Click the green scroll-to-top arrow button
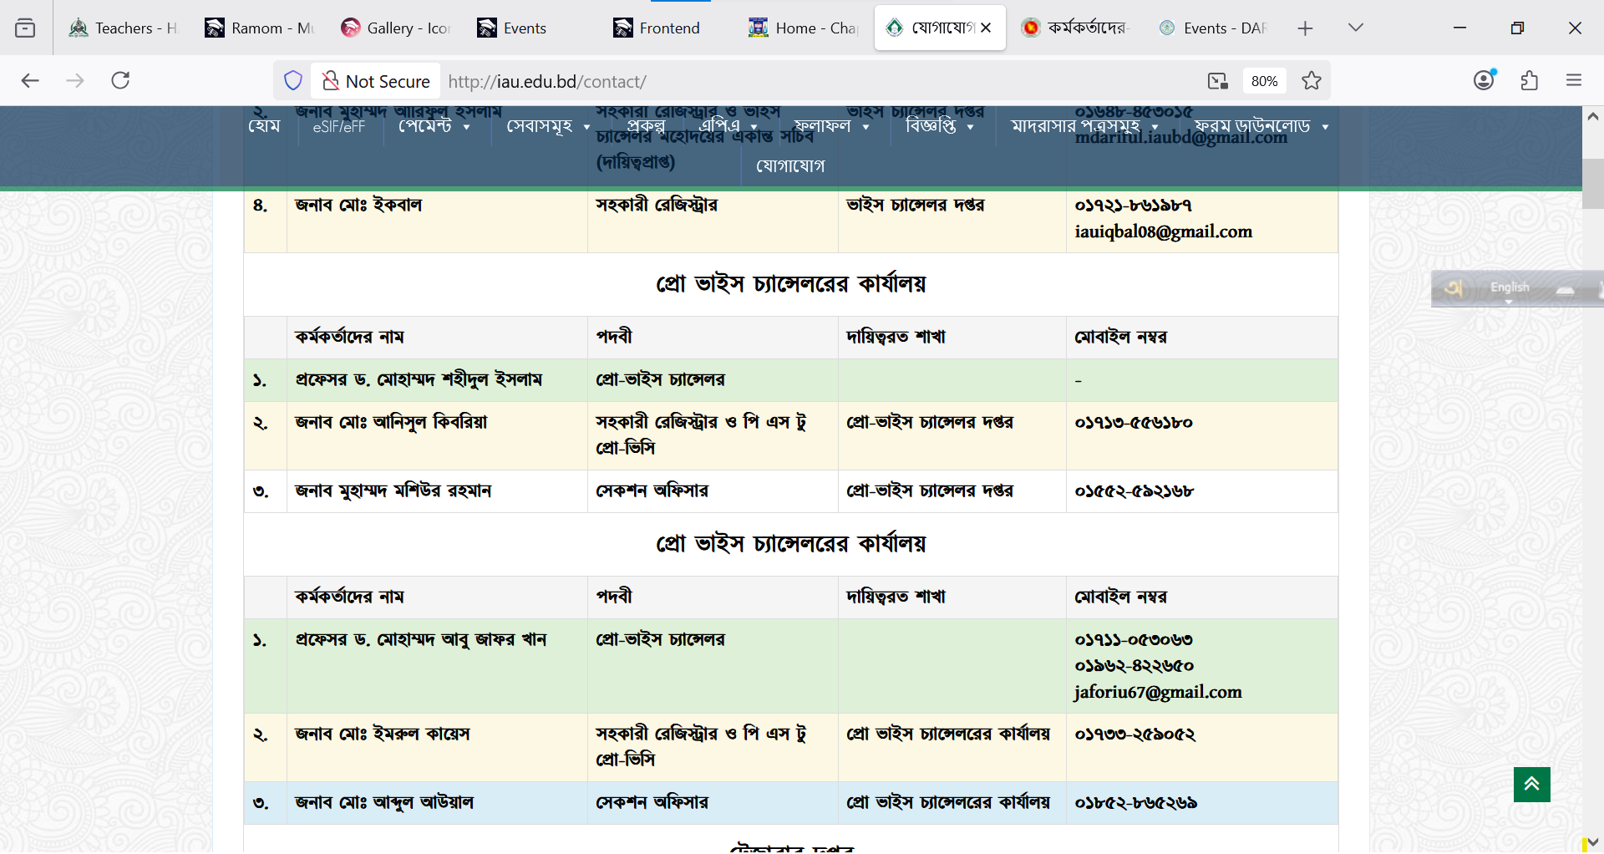This screenshot has height=854, width=1604. click(1531, 785)
